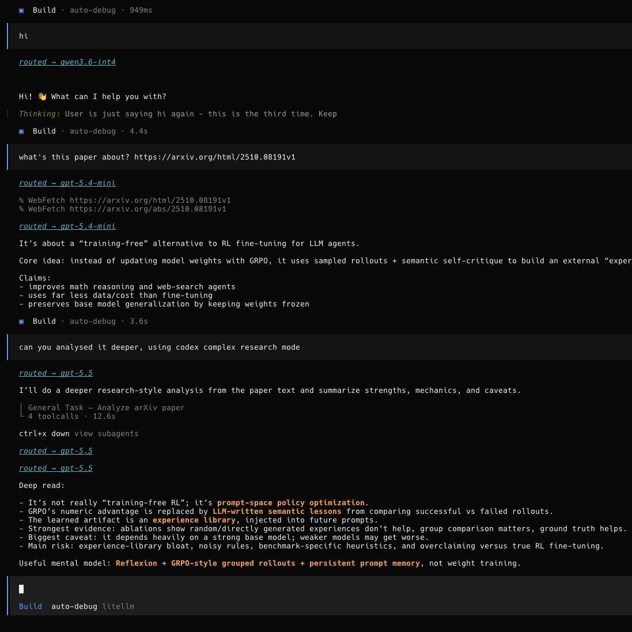The width and height of the screenshot is (632, 632).
Task: Click the 'Biggest caveat' bullet line
Action: click(224, 538)
